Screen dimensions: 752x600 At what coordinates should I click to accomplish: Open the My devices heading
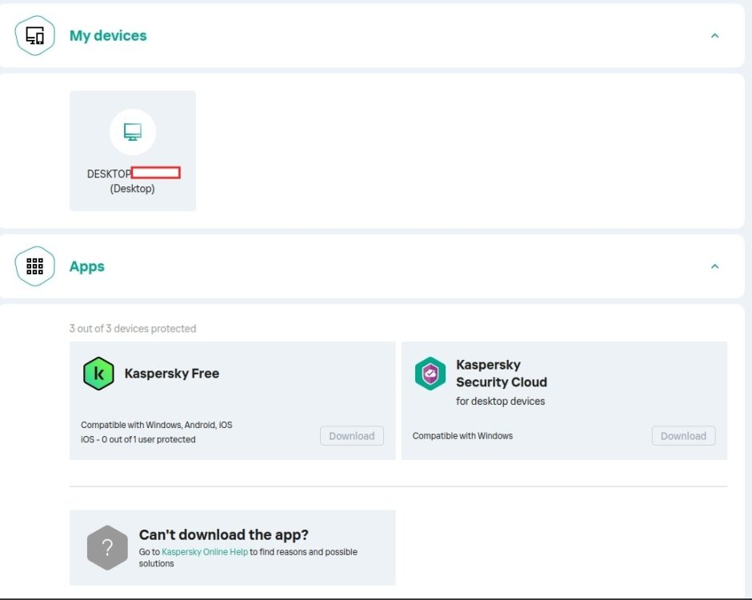click(108, 35)
